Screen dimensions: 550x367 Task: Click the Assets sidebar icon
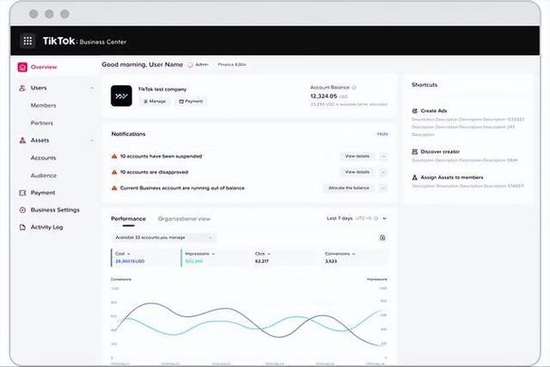[23, 140]
